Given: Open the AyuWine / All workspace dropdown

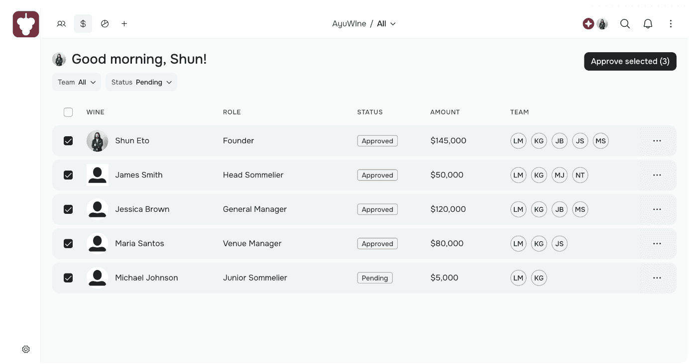Looking at the screenshot, I should click(x=364, y=23).
